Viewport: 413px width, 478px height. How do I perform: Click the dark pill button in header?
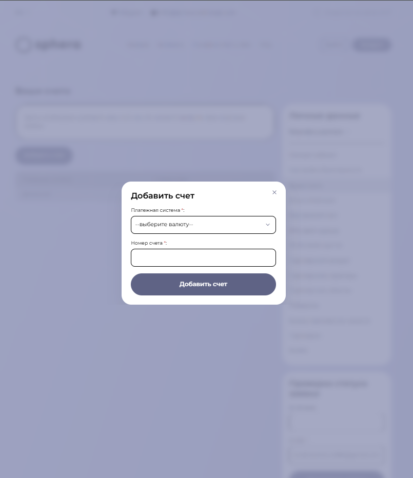(x=372, y=45)
